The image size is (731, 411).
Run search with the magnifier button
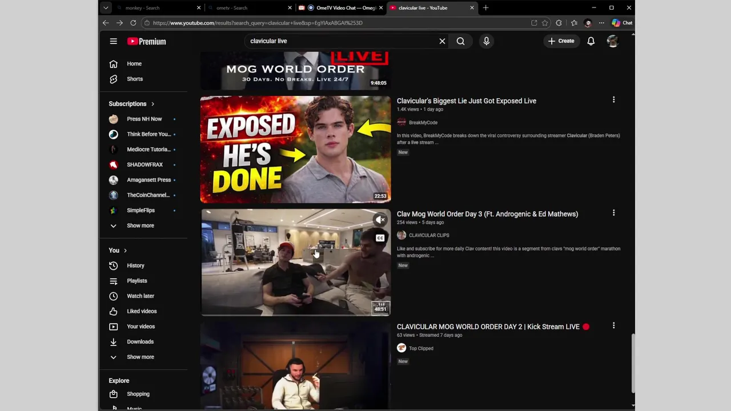coord(460,41)
